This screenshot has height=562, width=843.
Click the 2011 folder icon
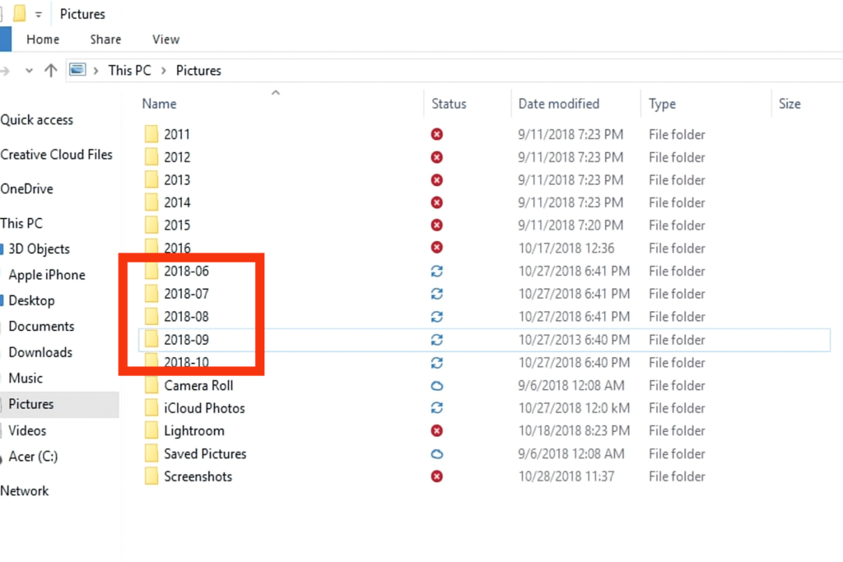coord(151,134)
